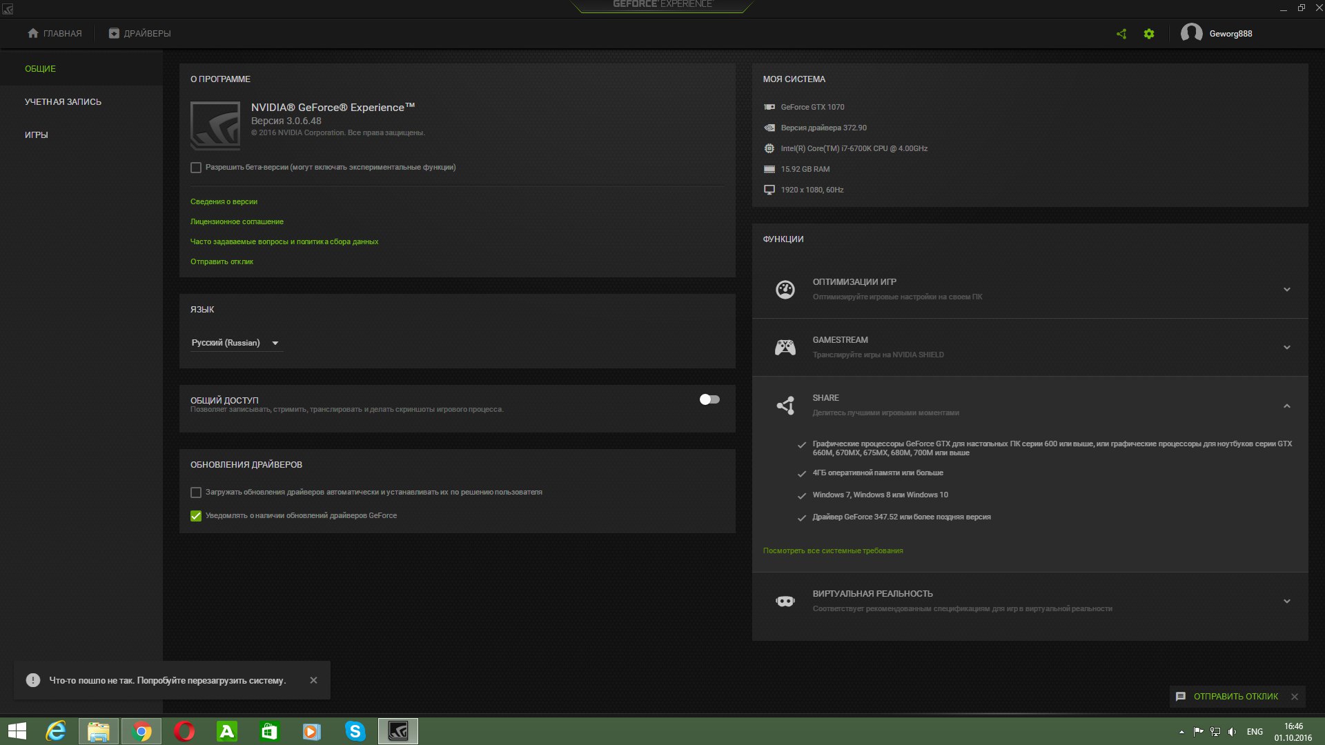Show hidden tray icons arrow
This screenshot has width=1325, height=745.
coord(1181,732)
